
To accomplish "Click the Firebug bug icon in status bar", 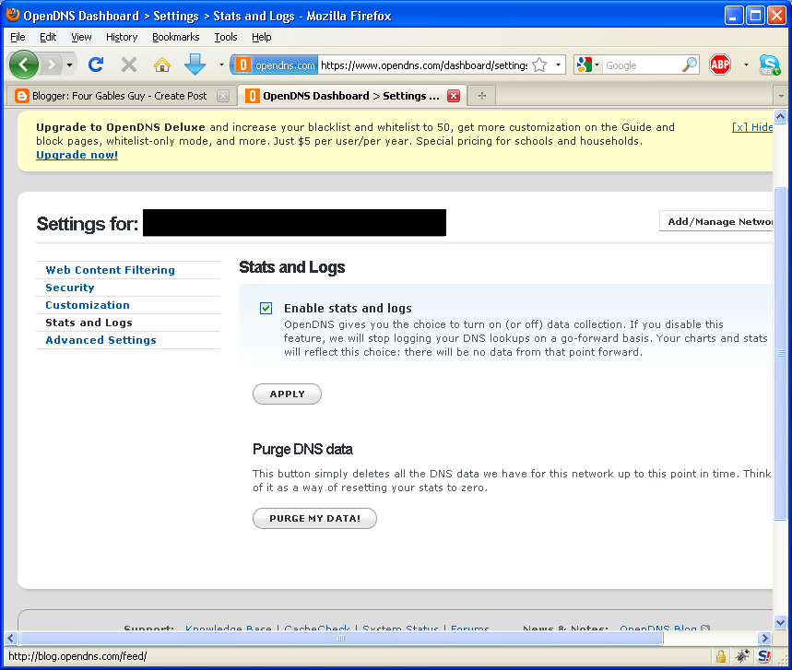I will tap(742, 656).
